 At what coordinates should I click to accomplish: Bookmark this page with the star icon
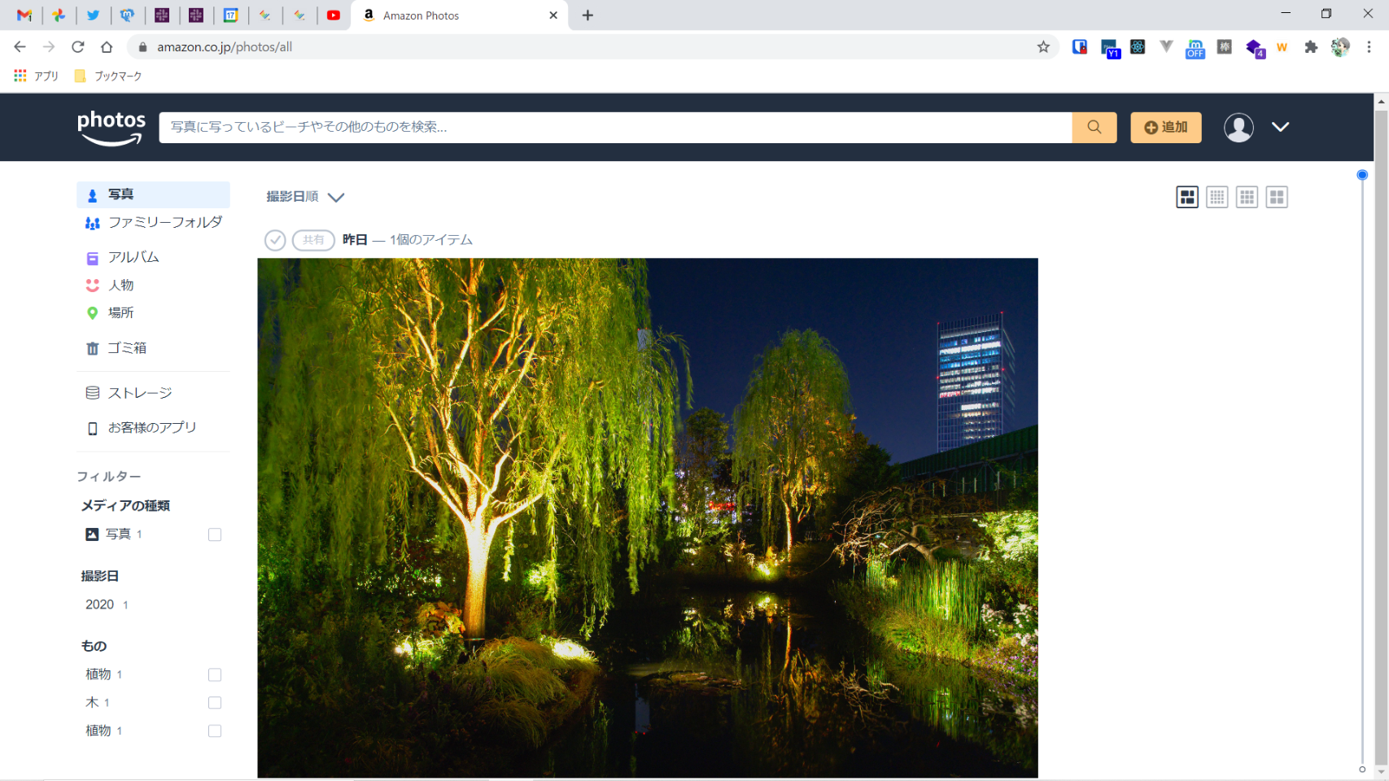(x=1043, y=47)
